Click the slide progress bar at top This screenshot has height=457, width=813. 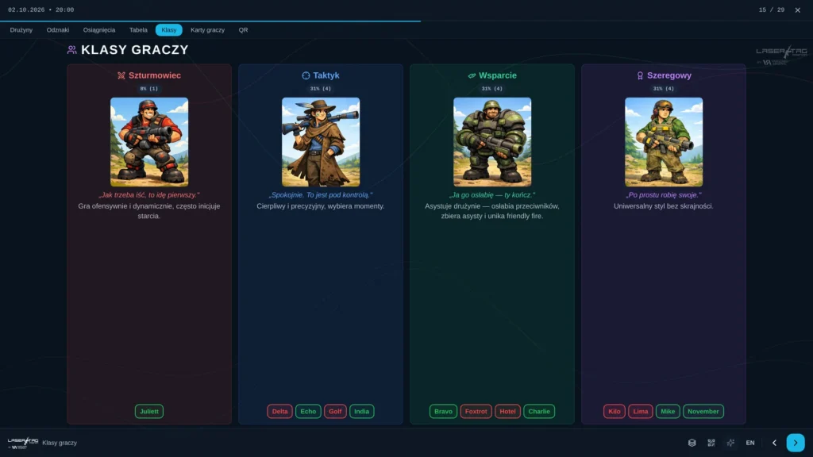pos(406,21)
